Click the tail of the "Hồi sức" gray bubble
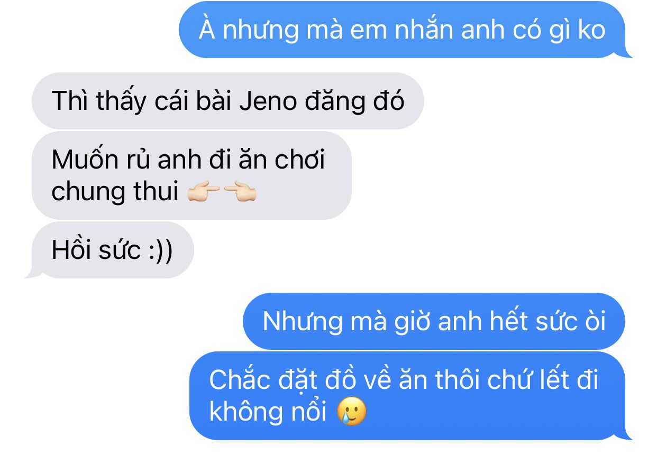 [x=31, y=273]
